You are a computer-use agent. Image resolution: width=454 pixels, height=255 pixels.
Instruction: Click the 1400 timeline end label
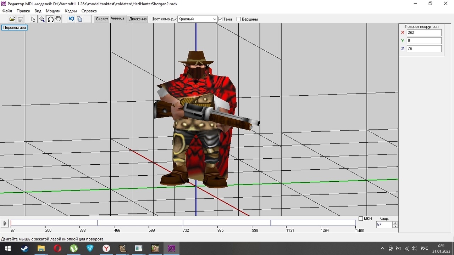pos(360,231)
